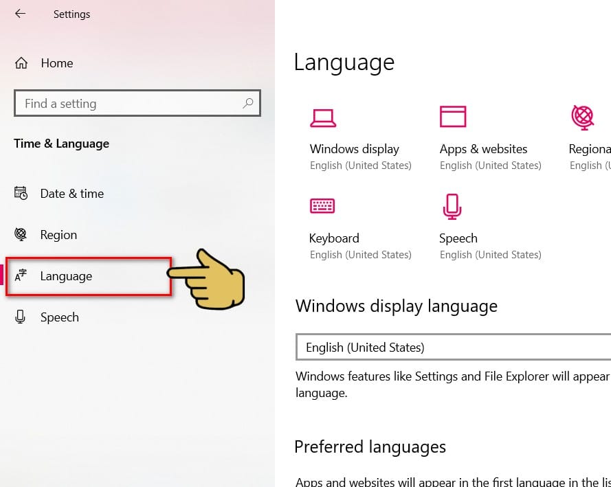
Task: Click the Windows display language heading
Action: (397, 306)
